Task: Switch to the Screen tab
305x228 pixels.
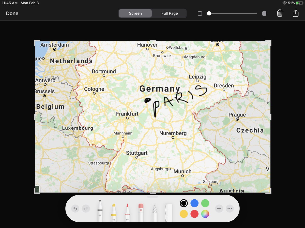Action: coord(135,13)
